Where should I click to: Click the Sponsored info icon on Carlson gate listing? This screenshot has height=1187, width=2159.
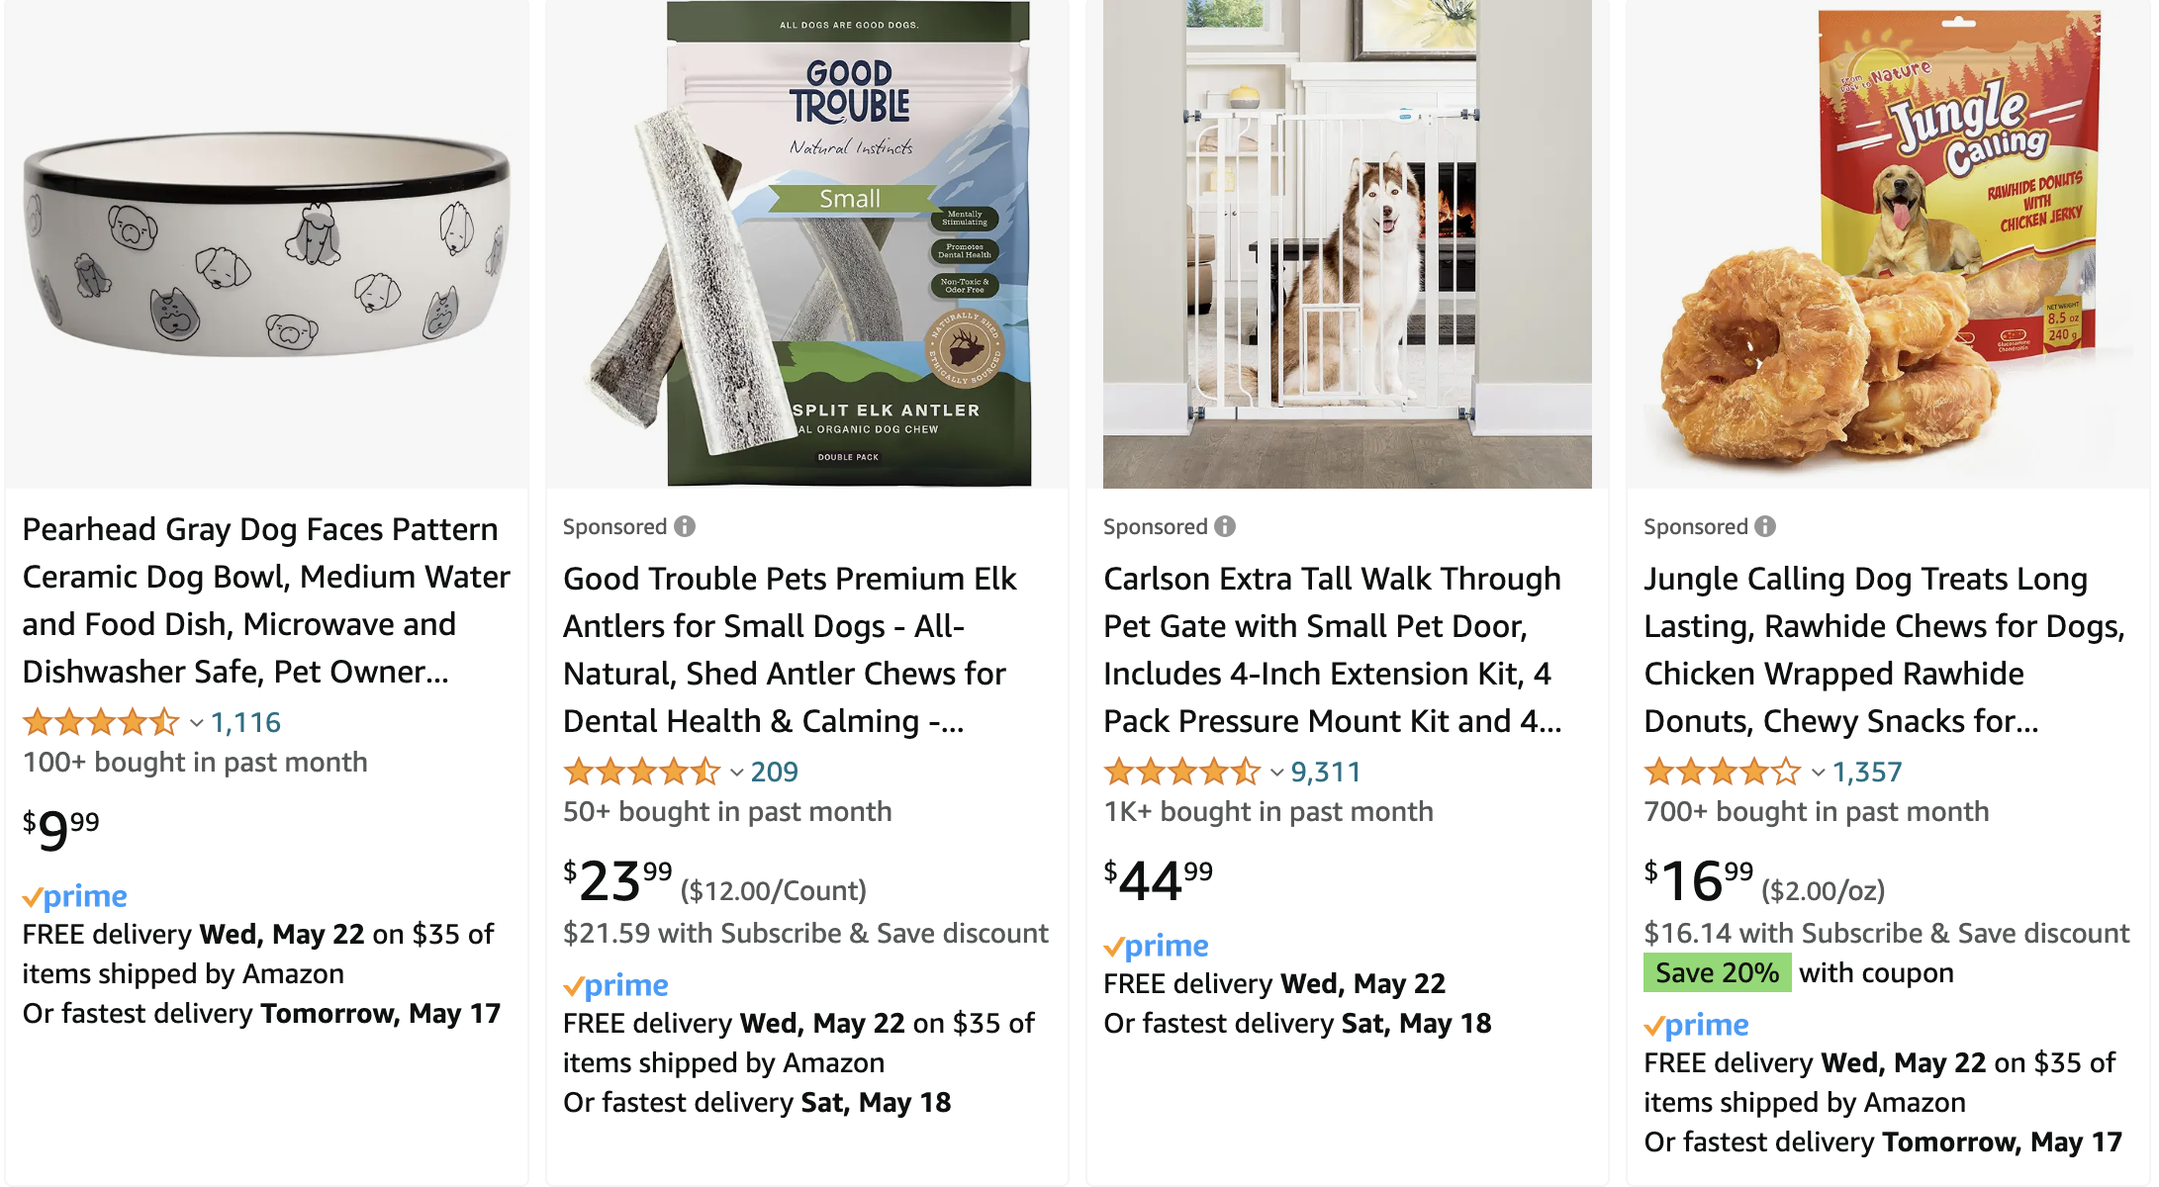click(1227, 526)
